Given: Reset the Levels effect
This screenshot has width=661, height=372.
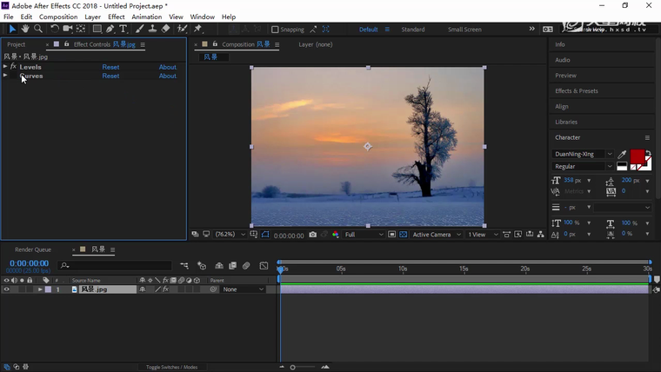Looking at the screenshot, I should coord(110,67).
